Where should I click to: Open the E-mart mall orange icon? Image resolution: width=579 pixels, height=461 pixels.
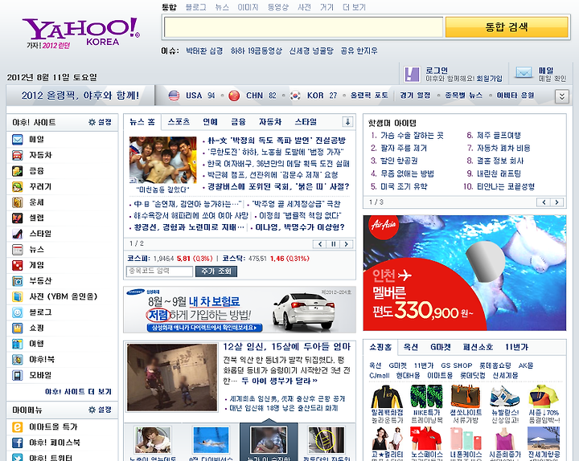click(x=18, y=427)
